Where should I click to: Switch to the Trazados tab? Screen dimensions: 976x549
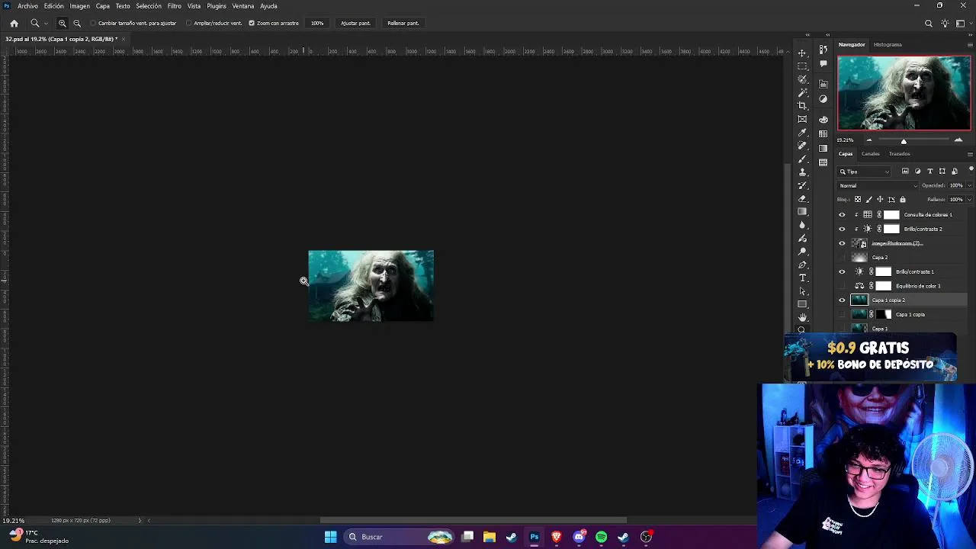click(899, 154)
